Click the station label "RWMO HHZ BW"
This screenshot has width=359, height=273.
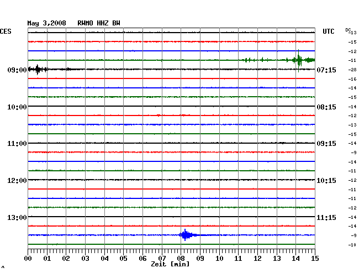pyautogui.click(x=99, y=23)
